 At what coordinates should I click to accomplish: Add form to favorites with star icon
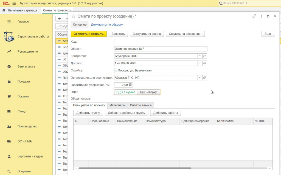(x=73, y=16)
